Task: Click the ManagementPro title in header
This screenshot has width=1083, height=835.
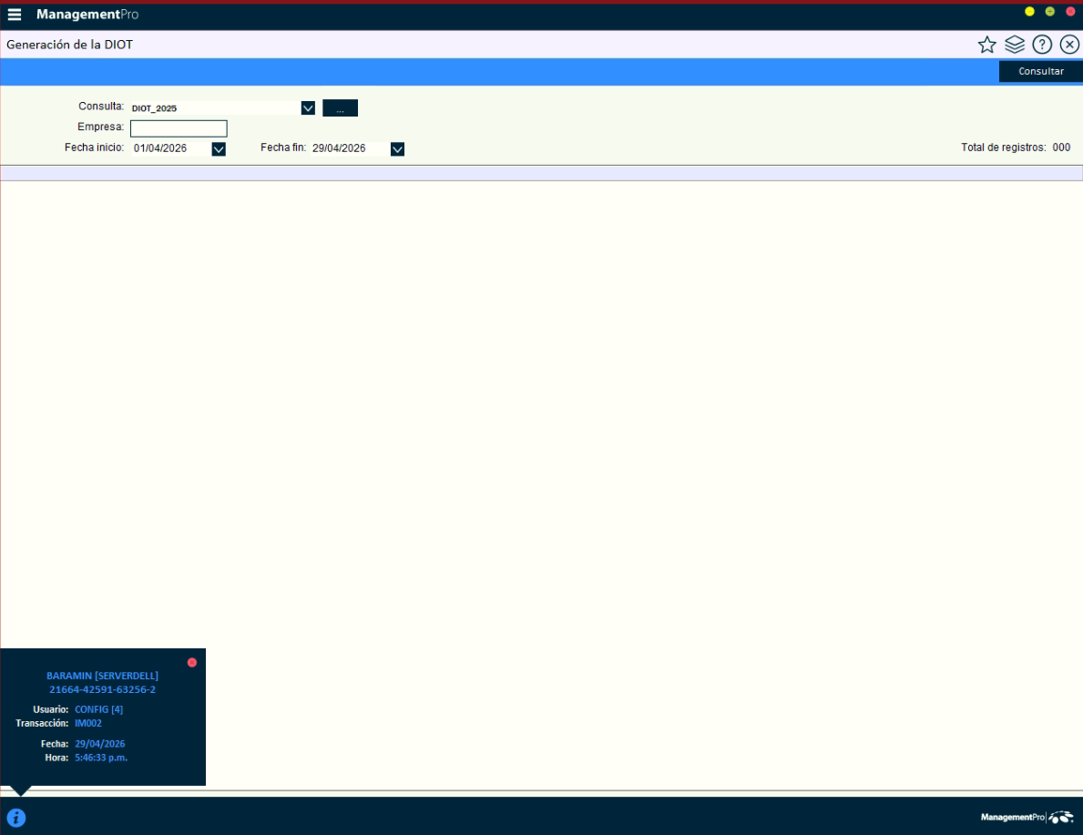Action: tap(87, 15)
